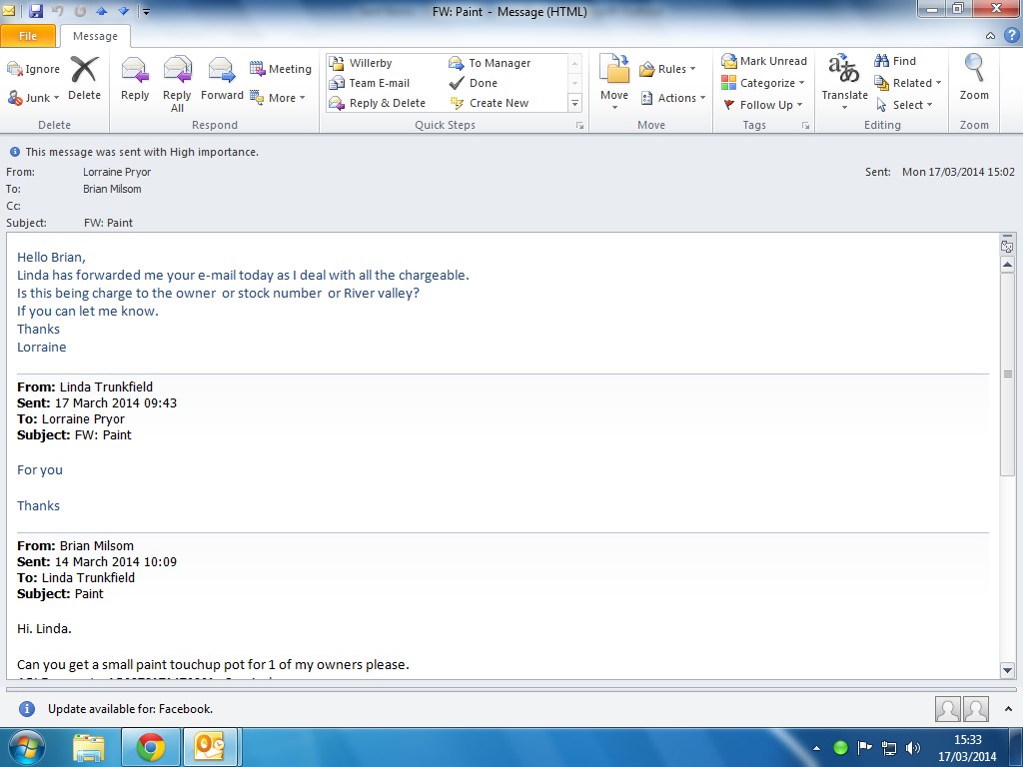Viewport: 1023px width, 767px height.
Task: Select the Willerby quick step
Action: [x=360, y=63]
